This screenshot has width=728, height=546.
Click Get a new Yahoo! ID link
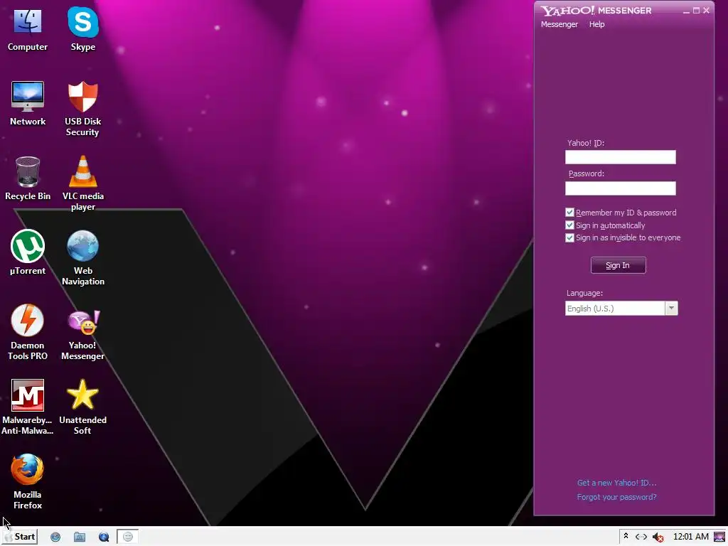coord(616,483)
